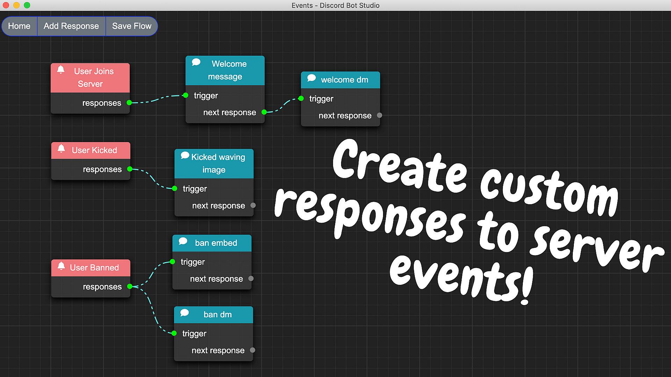Click grey next response port on ban embed
Viewport: 671px width, 377px height.
[x=251, y=279]
